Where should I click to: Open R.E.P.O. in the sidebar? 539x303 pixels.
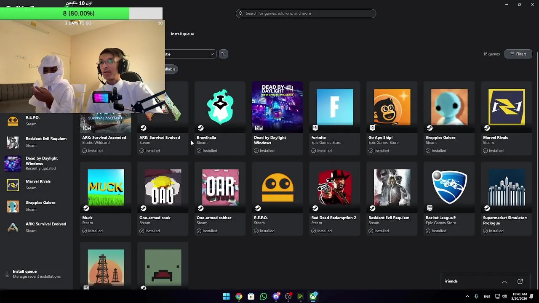pyautogui.click(x=36, y=121)
